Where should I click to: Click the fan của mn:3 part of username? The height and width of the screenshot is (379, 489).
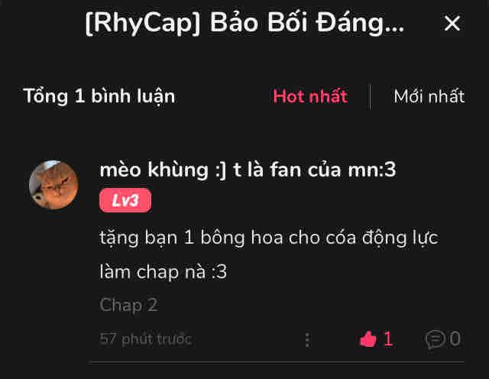coord(333,170)
